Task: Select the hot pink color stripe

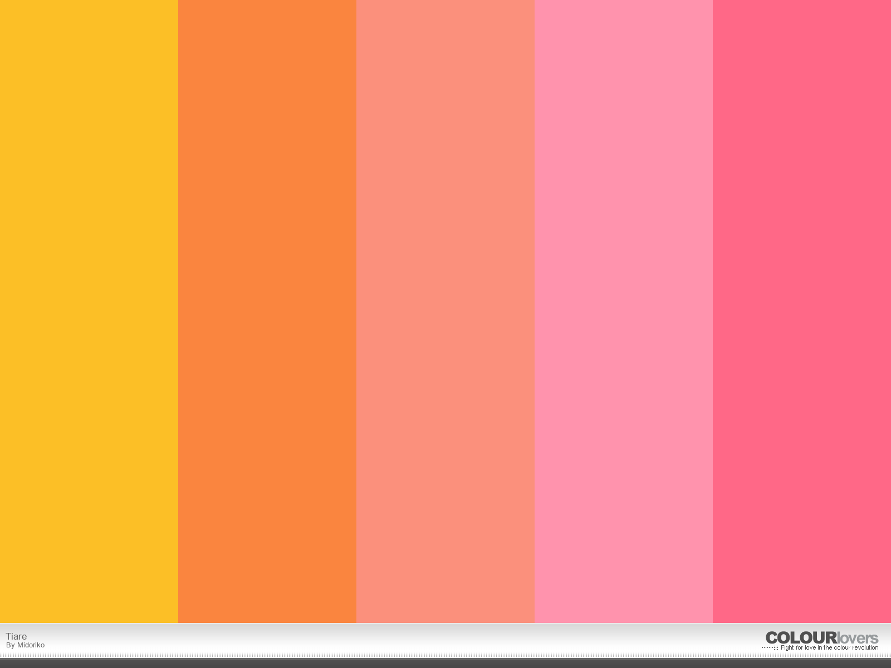Action: point(802,311)
